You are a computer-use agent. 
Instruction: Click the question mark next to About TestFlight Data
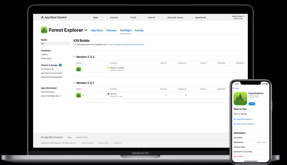click(61, 96)
